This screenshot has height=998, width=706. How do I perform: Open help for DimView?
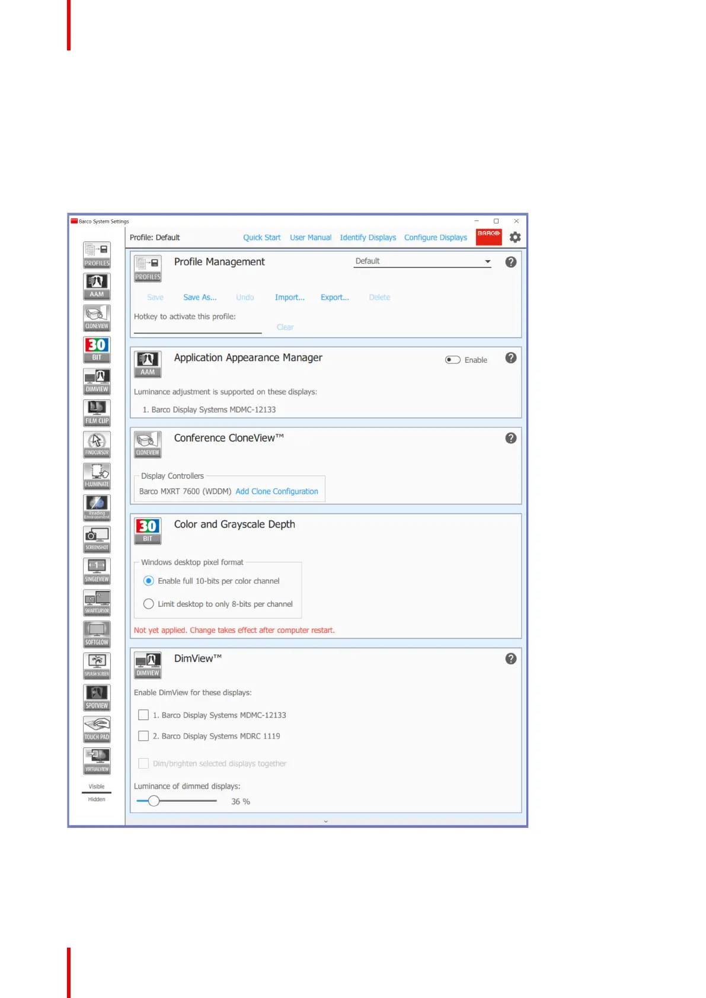coord(511,658)
